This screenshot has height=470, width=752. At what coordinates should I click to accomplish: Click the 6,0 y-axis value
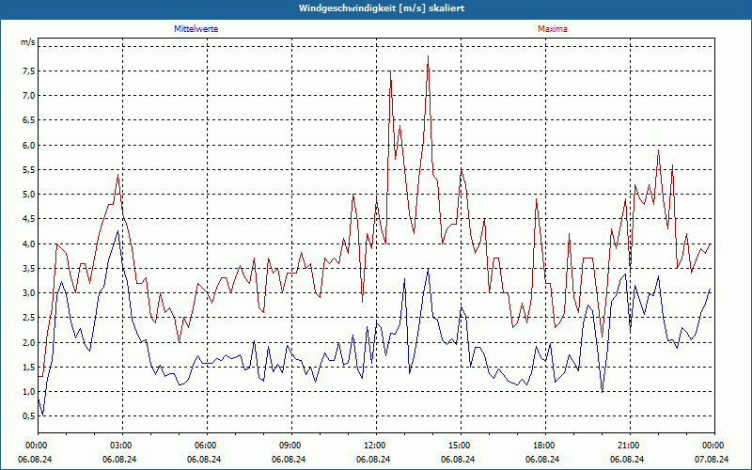[28, 145]
